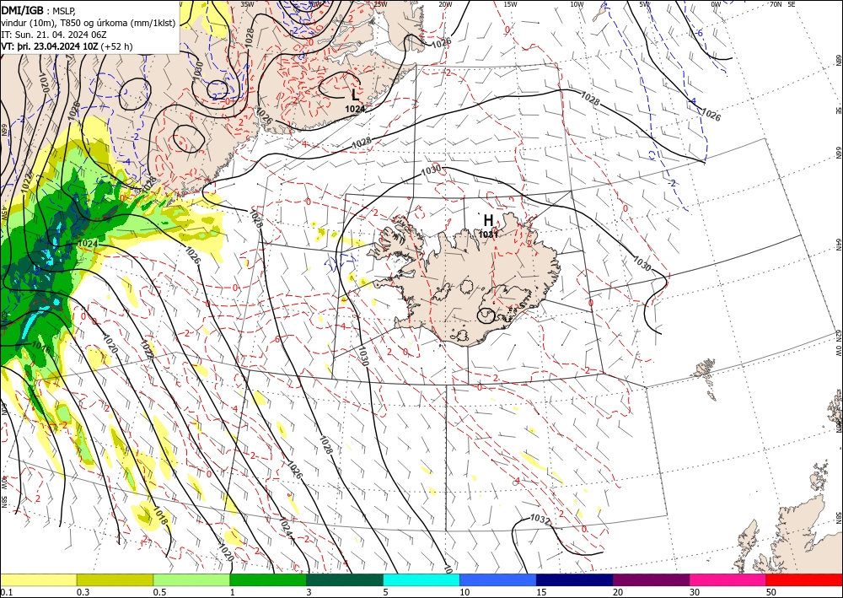
Task: Click the 70N latitude label
Action: [776, 4]
